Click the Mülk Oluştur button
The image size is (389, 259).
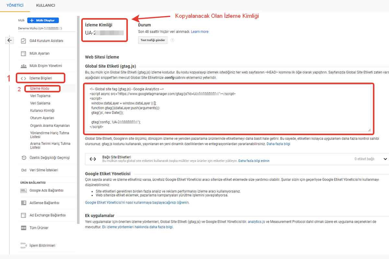[43, 20]
